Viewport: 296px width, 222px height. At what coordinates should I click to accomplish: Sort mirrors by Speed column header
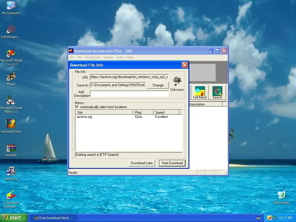[x=166, y=112]
